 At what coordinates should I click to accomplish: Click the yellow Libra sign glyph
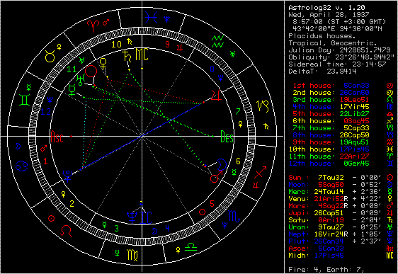tap(191, 246)
